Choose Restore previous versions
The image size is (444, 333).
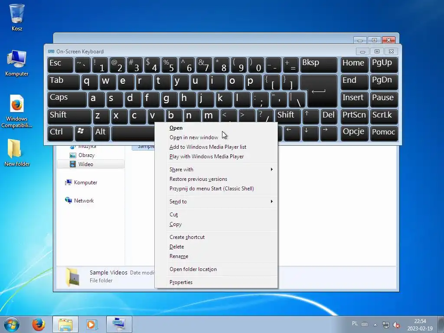click(x=222, y=179)
